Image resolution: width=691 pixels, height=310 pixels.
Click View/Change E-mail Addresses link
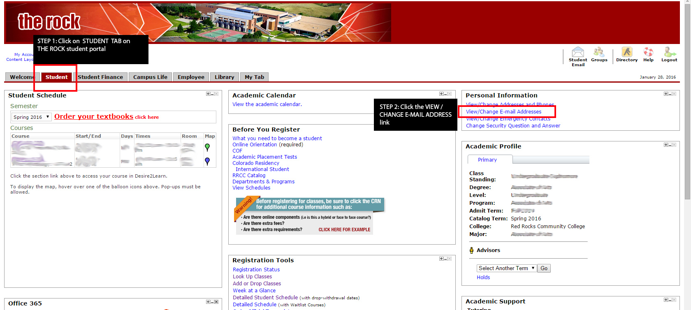[503, 112]
